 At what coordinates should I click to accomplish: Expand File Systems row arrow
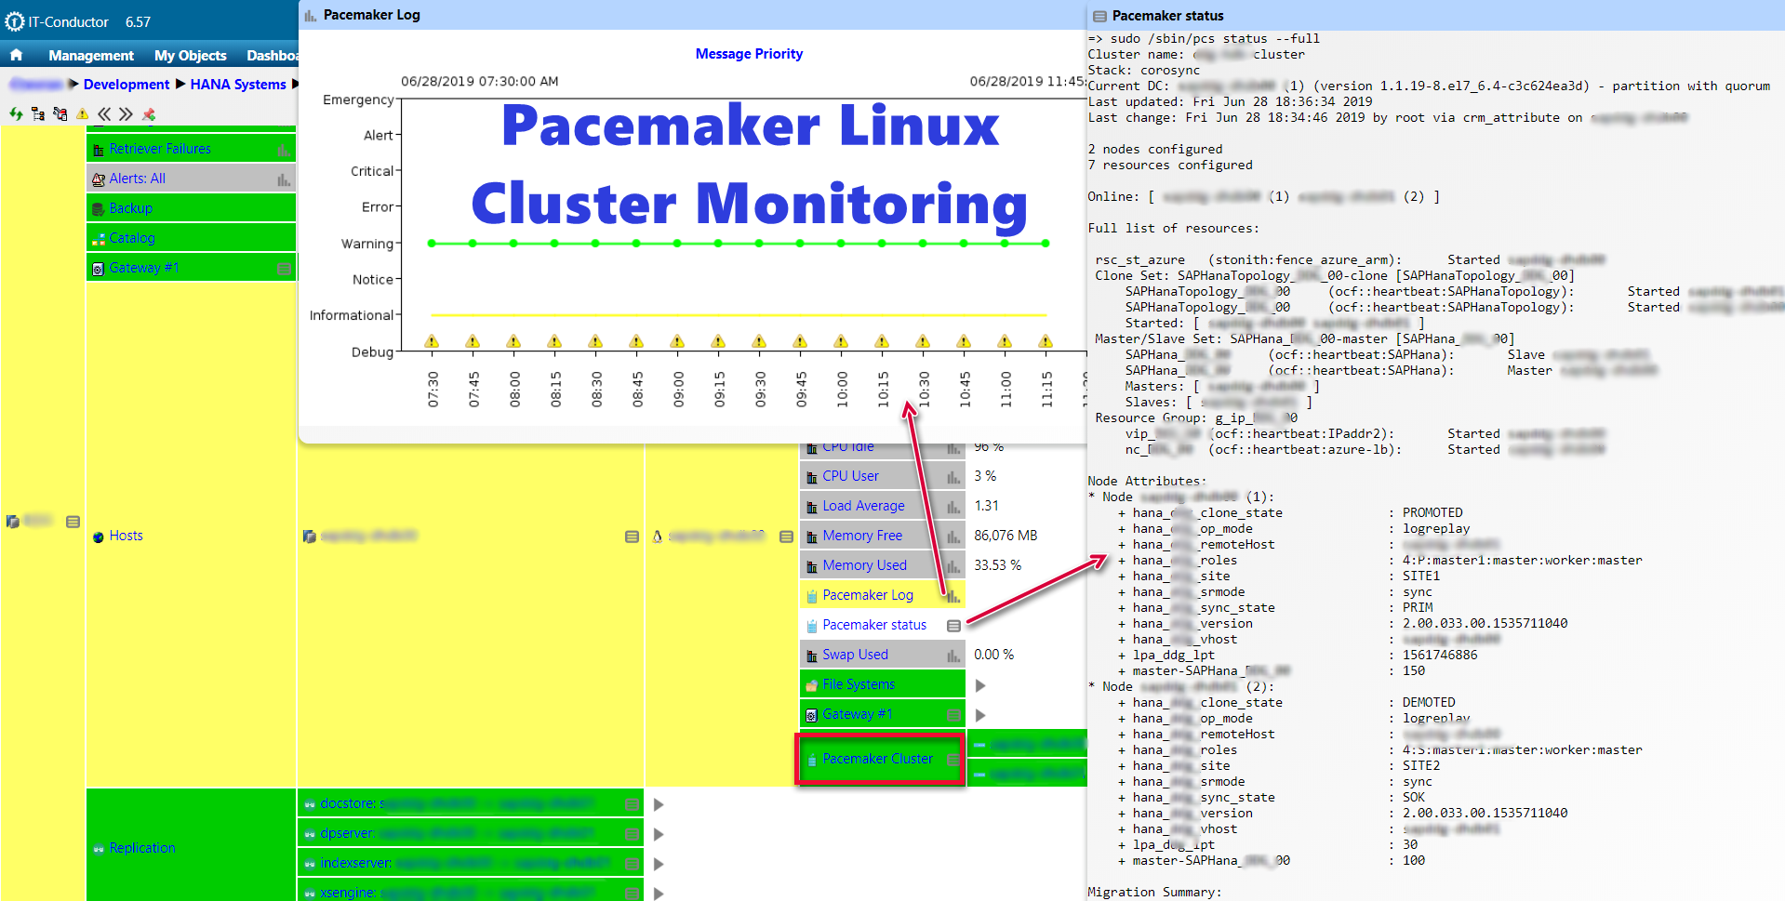click(979, 685)
